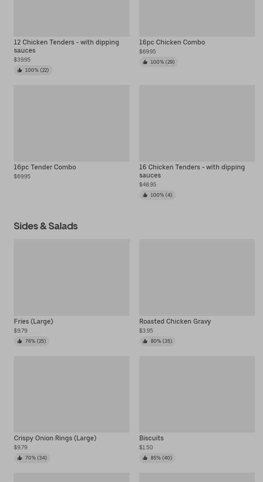
Task: Select the 16pc Tender Combo title
Action: [x=45, y=167]
